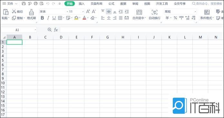The height and width of the screenshot is (118, 224).
Task: Click the Redo arrow icon
Action: (x=54, y=4)
